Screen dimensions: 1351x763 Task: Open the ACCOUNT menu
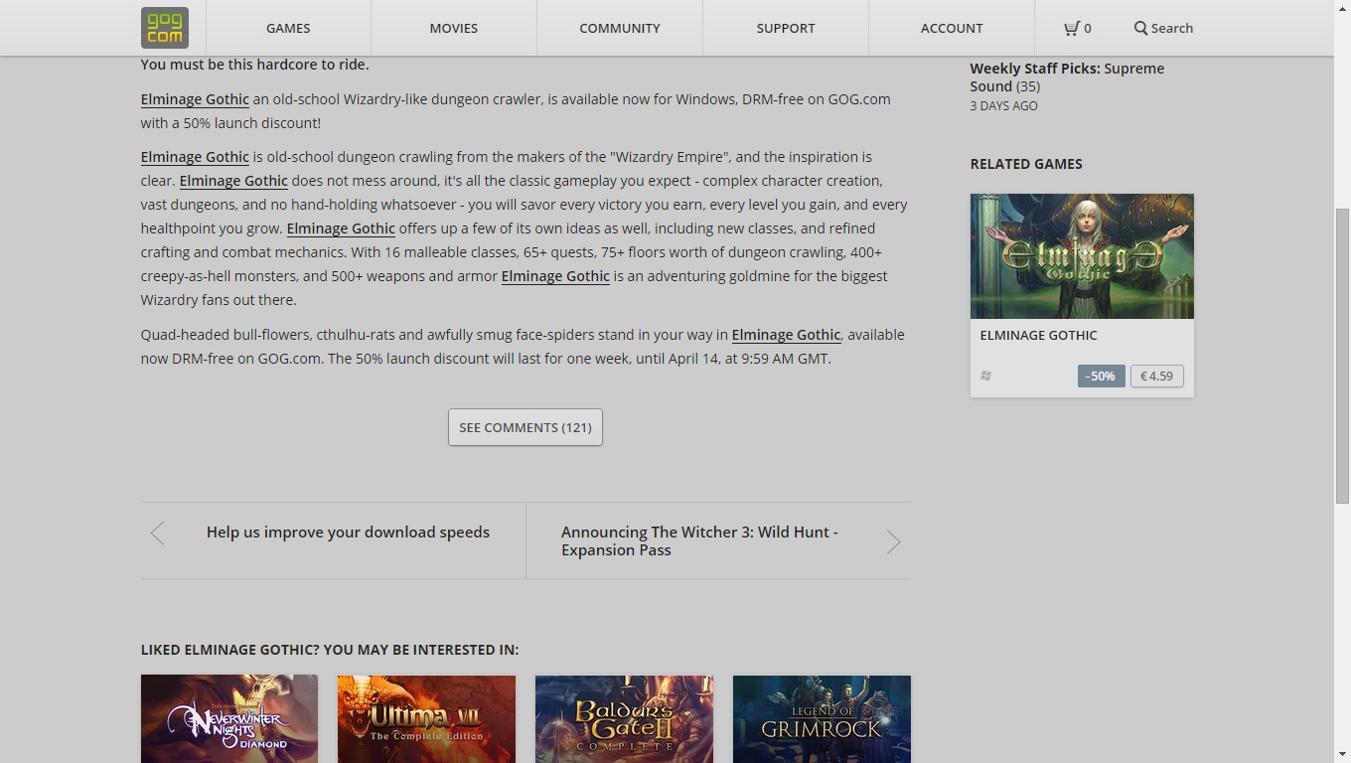[952, 28]
